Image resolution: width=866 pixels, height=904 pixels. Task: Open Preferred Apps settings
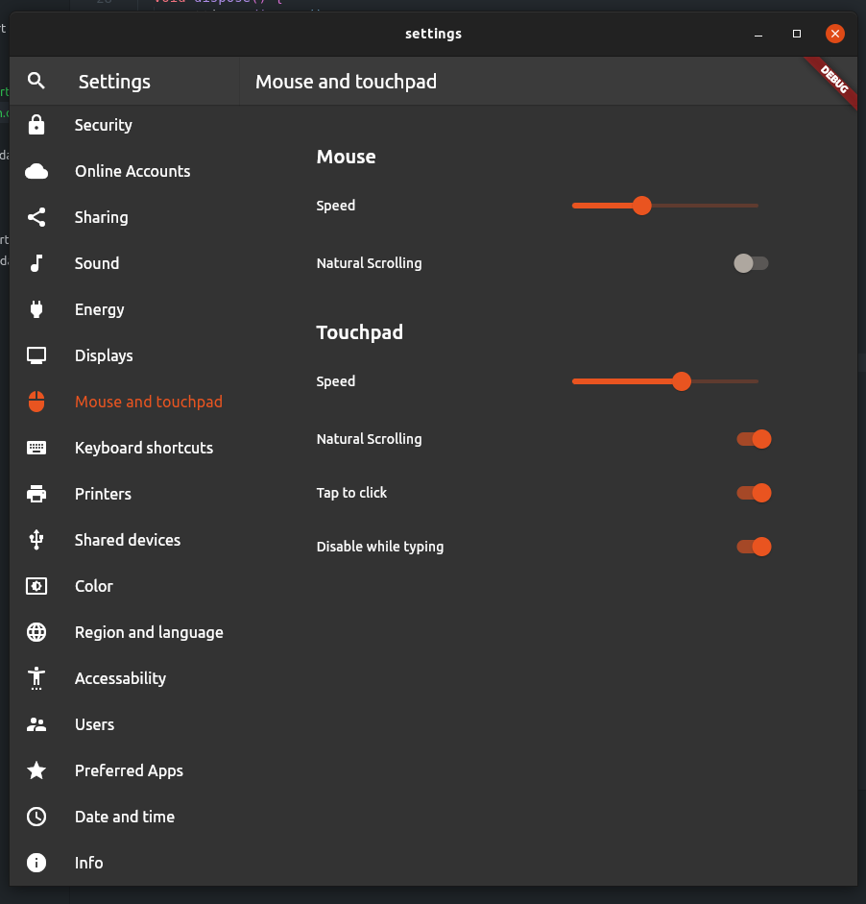tap(129, 770)
